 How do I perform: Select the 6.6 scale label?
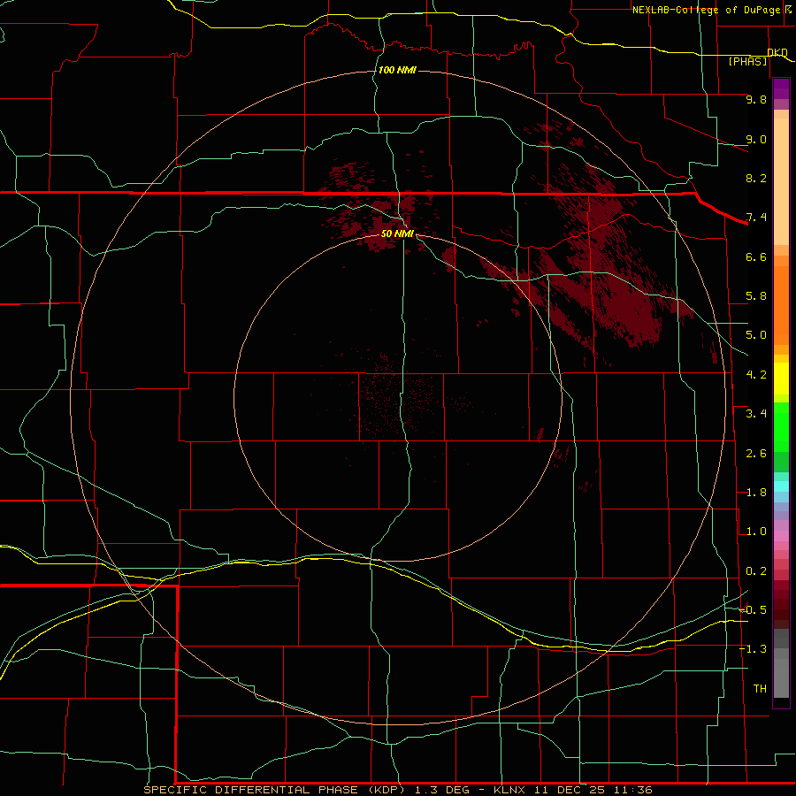(x=756, y=256)
